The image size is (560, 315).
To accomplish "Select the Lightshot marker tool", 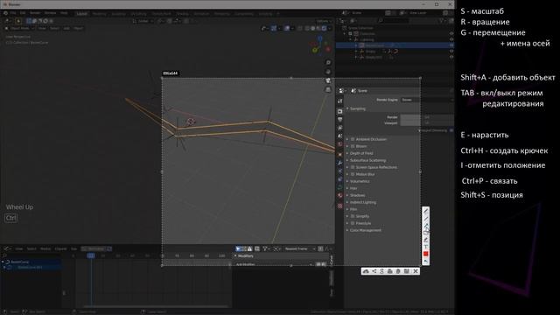I will pyautogui.click(x=426, y=240).
